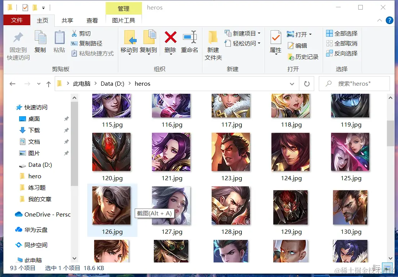Open the Help question mark icon

389,20
